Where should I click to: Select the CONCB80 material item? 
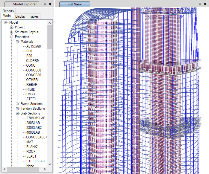click(x=34, y=75)
